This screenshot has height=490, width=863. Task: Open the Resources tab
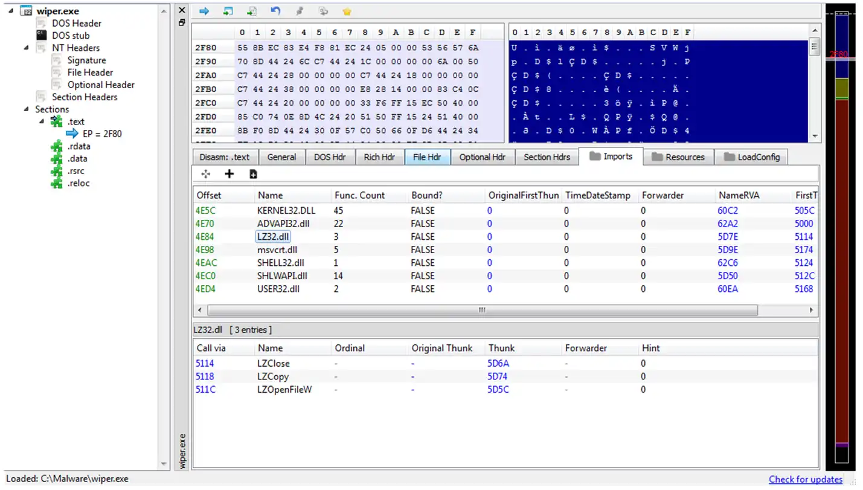click(678, 157)
